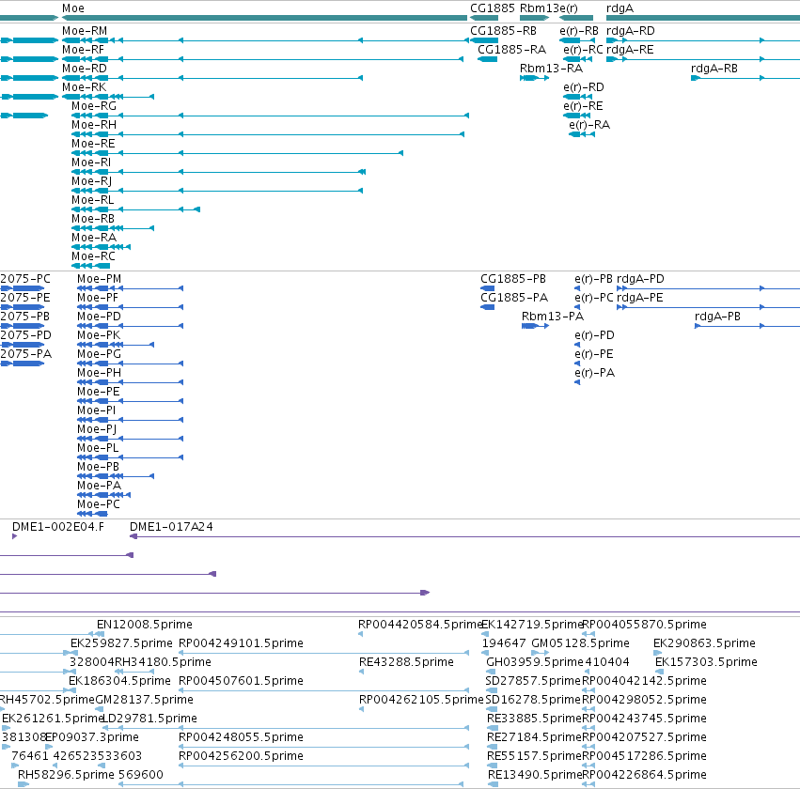800x789 pixels.
Task: Click the Moe-RB label
Action: click(93, 219)
